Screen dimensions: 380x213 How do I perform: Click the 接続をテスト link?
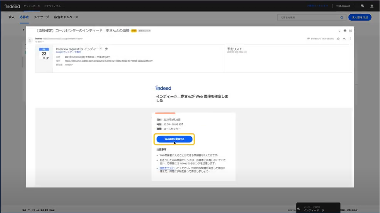coord(165,168)
